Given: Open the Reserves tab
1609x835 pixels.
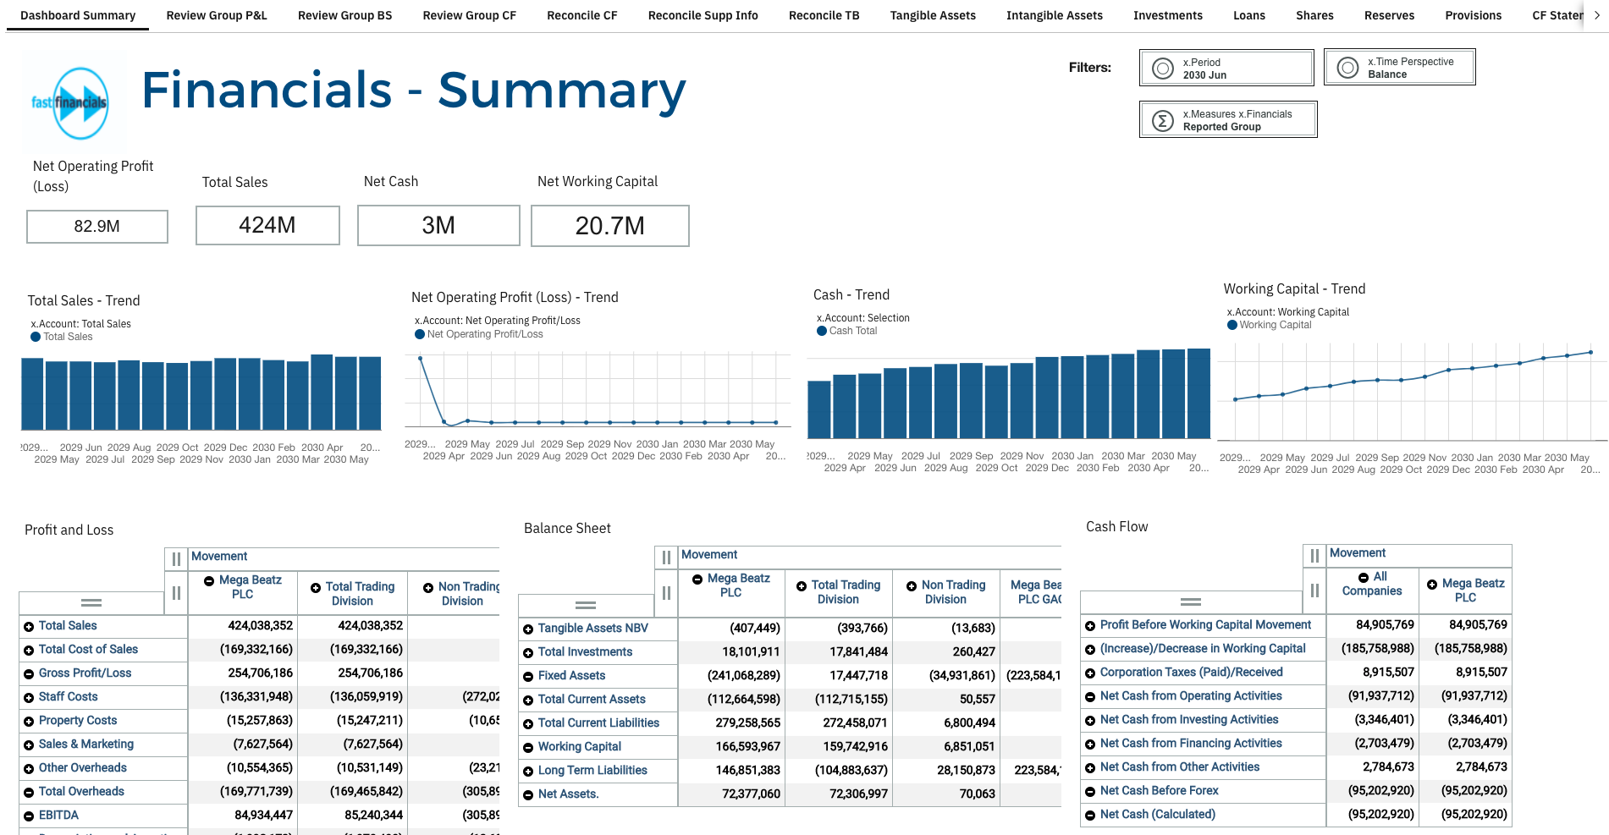Looking at the screenshot, I should (1389, 15).
